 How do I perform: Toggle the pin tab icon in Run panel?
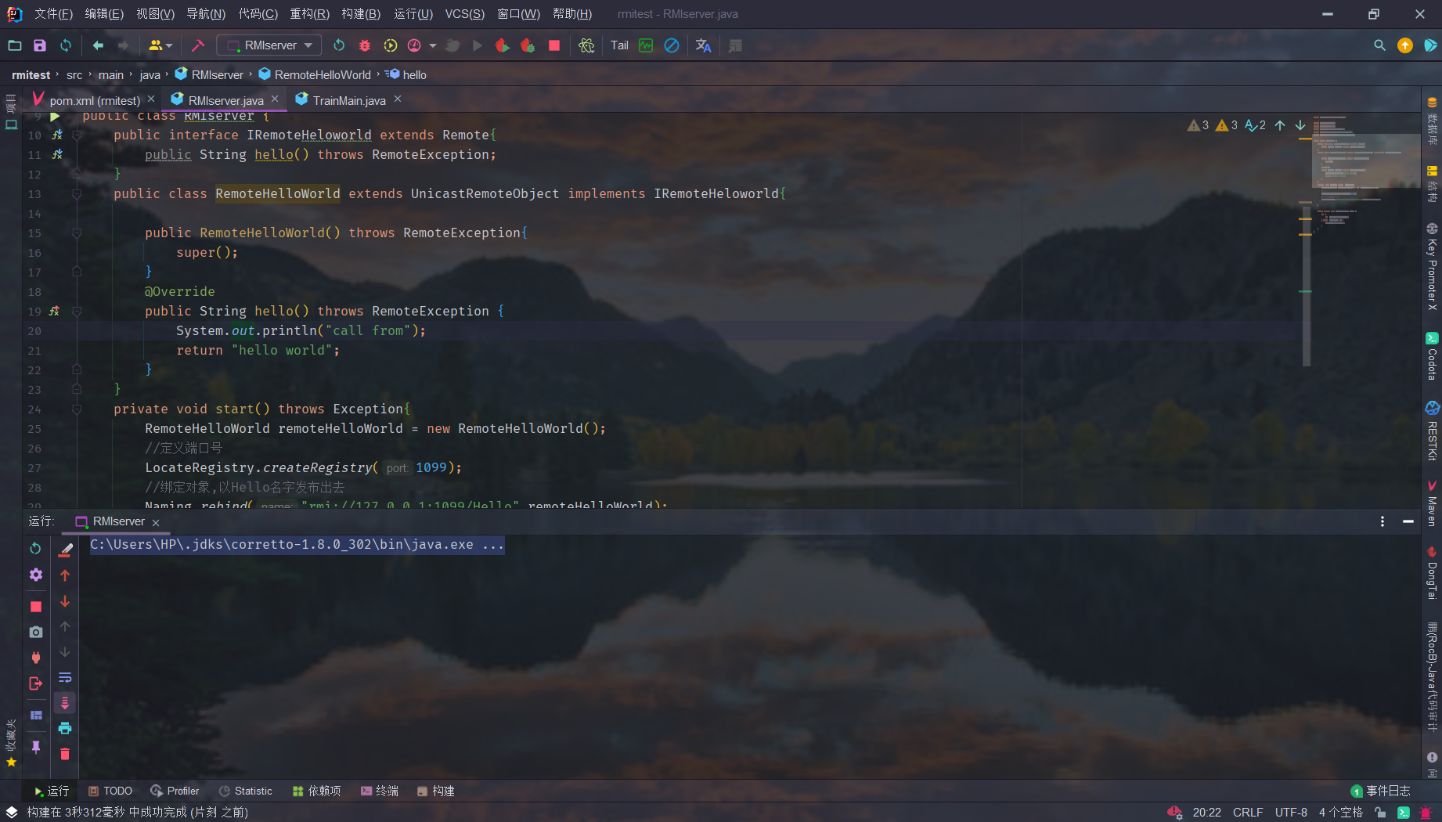tap(35, 747)
